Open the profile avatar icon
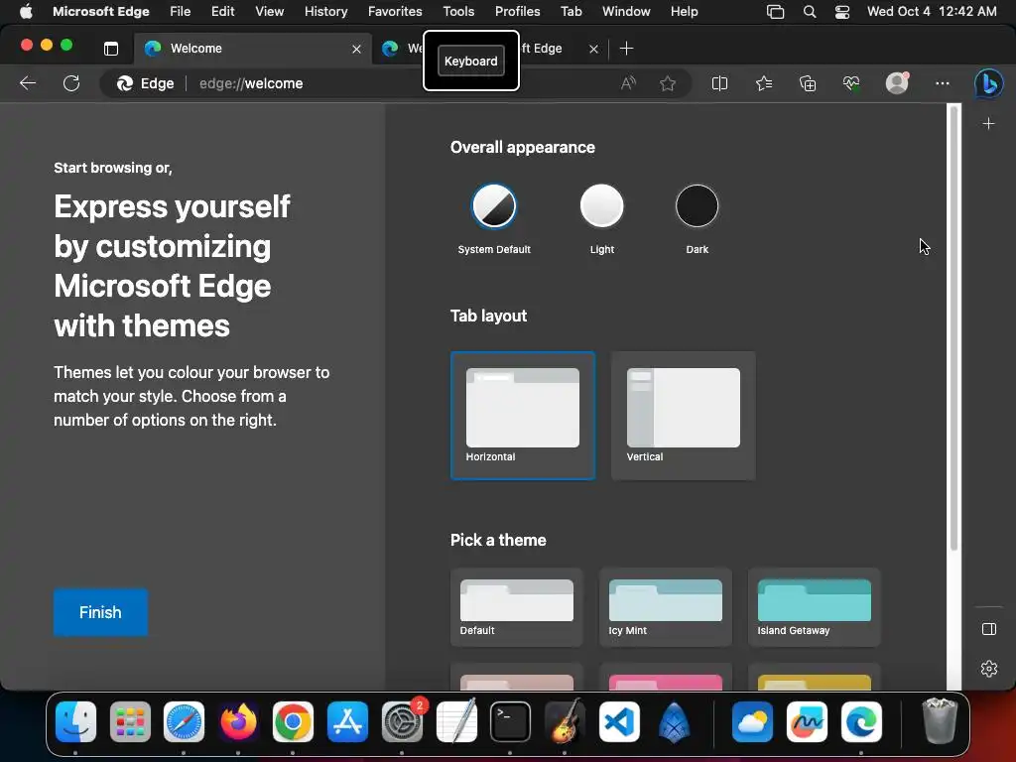The height and width of the screenshot is (762, 1016). pyautogui.click(x=897, y=83)
